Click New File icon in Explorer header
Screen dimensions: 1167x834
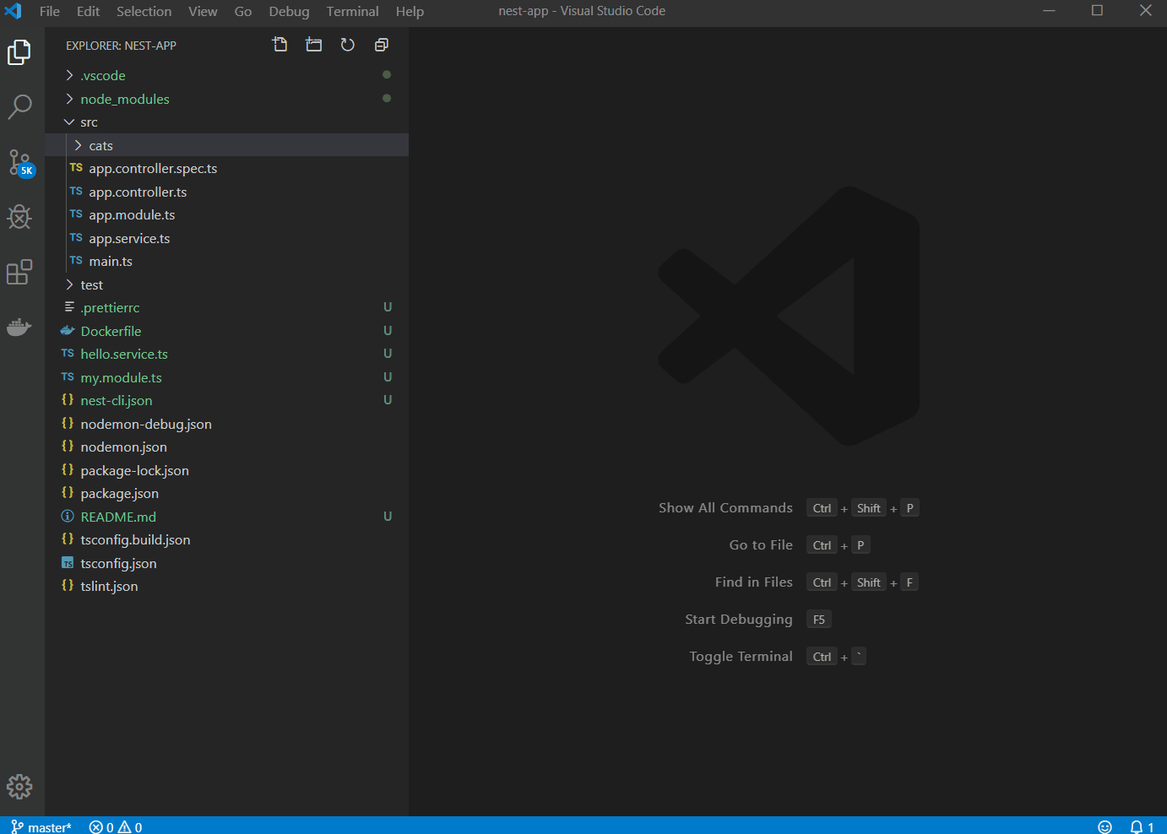click(x=280, y=45)
